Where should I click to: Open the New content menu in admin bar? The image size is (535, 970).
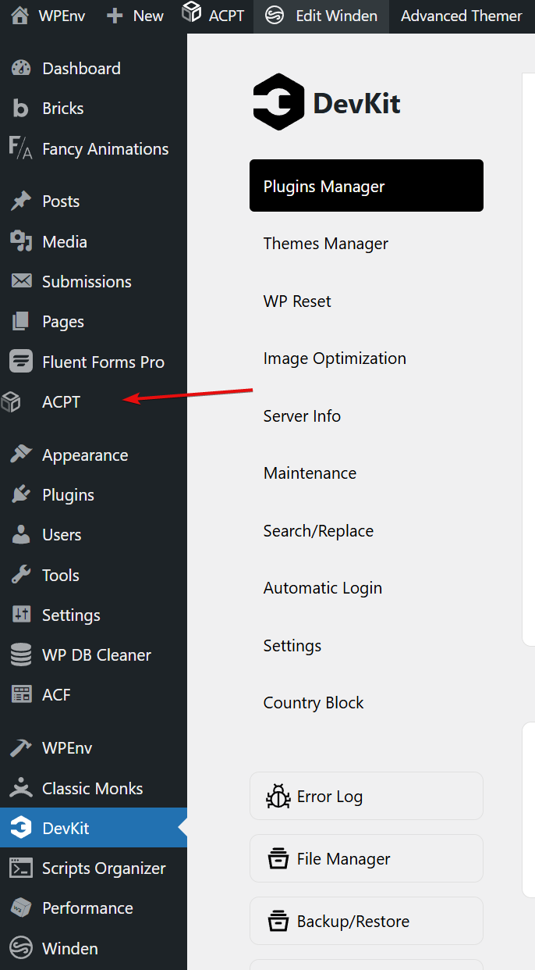[x=136, y=16]
